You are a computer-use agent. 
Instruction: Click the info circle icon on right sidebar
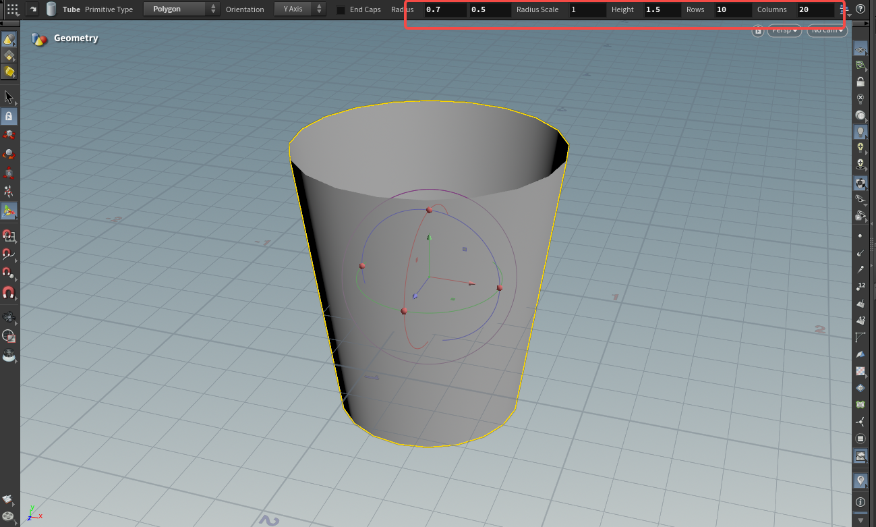[x=860, y=501]
